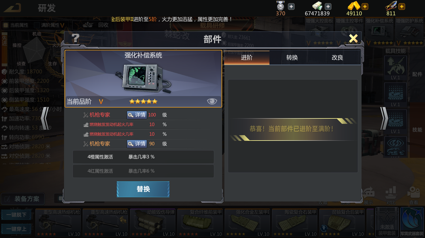Click the 4红属性激活 bonus row

pos(143,171)
